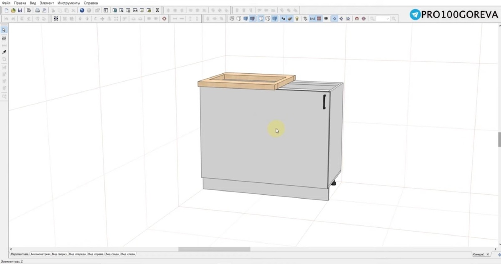Switch to sketch display mode
This screenshot has height=264, width=501.
[x=239, y=19]
